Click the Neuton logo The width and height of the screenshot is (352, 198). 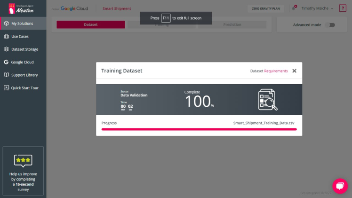[21, 8]
